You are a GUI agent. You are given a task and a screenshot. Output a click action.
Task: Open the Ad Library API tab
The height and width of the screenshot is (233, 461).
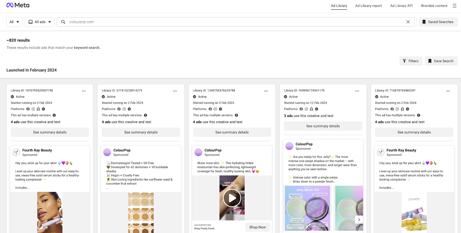coord(401,6)
